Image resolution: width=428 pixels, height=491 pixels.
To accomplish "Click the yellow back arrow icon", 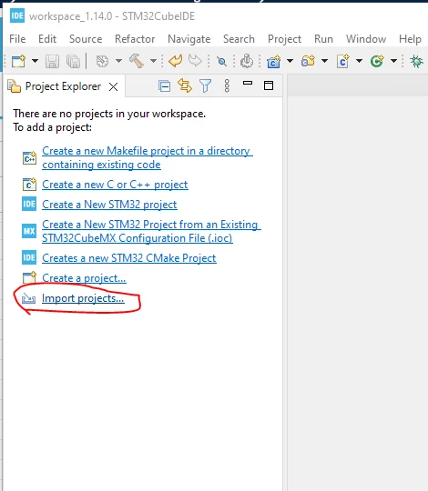I will [x=175, y=60].
